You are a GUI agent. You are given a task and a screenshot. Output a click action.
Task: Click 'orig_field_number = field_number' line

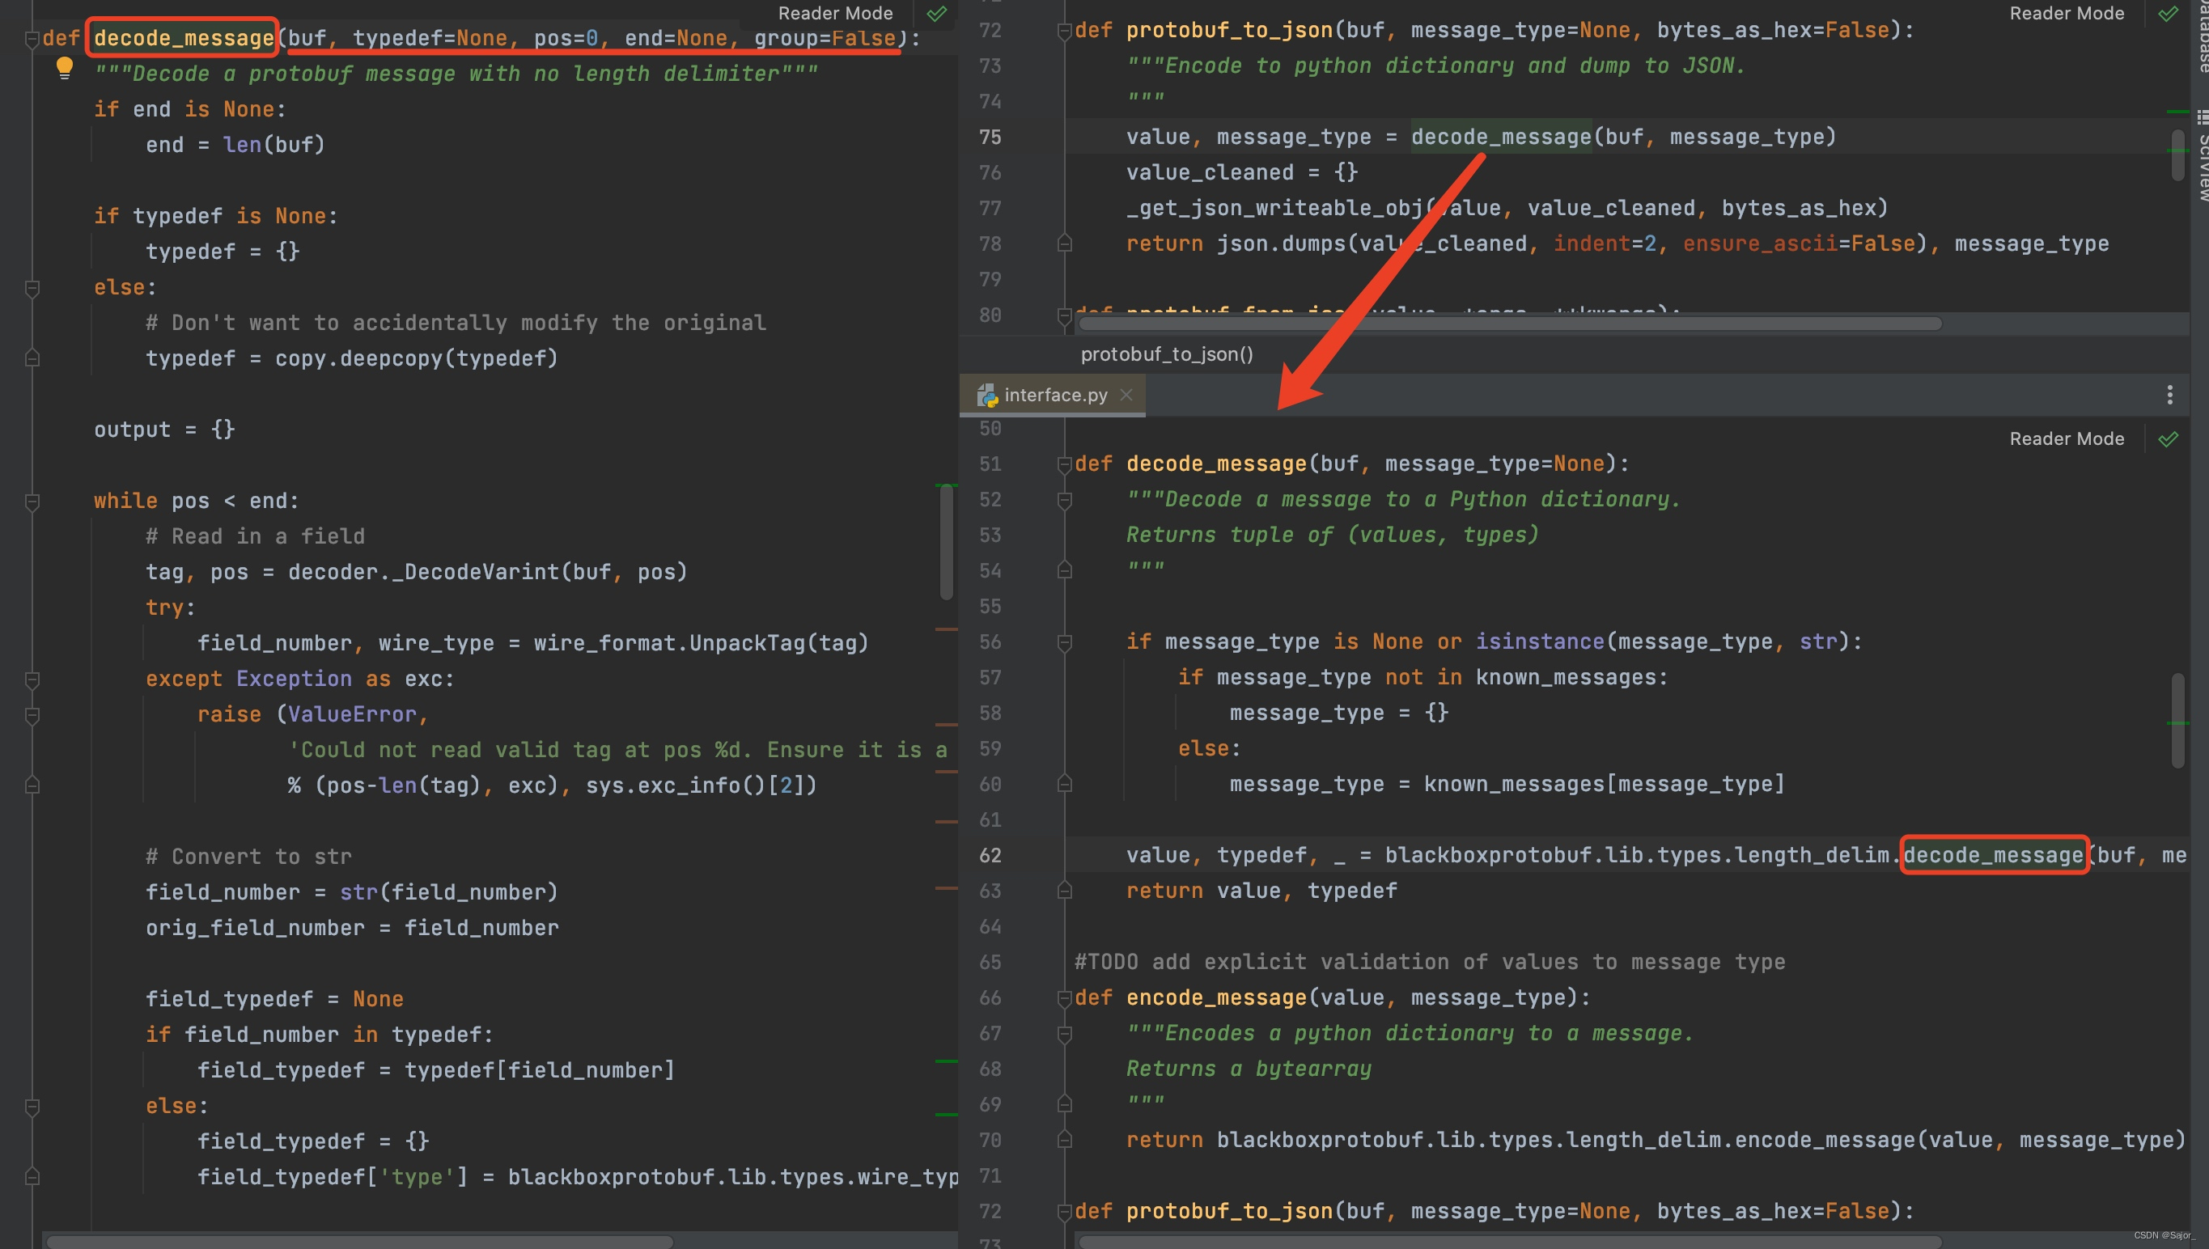352,928
